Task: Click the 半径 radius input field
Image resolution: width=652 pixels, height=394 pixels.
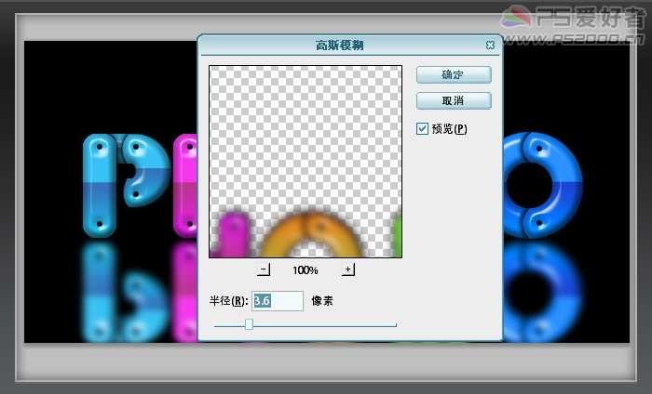Action: click(x=278, y=301)
